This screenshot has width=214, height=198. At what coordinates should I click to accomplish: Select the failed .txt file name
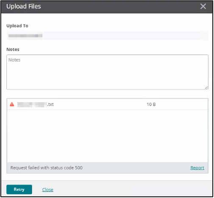pos(36,104)
